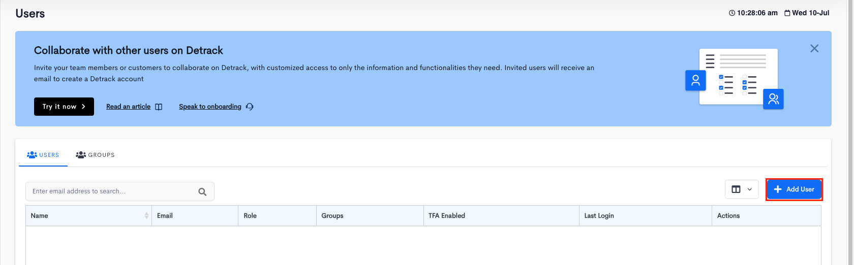Open the Speak to onboarding link
Screen dimensions: 854x265
210,107
